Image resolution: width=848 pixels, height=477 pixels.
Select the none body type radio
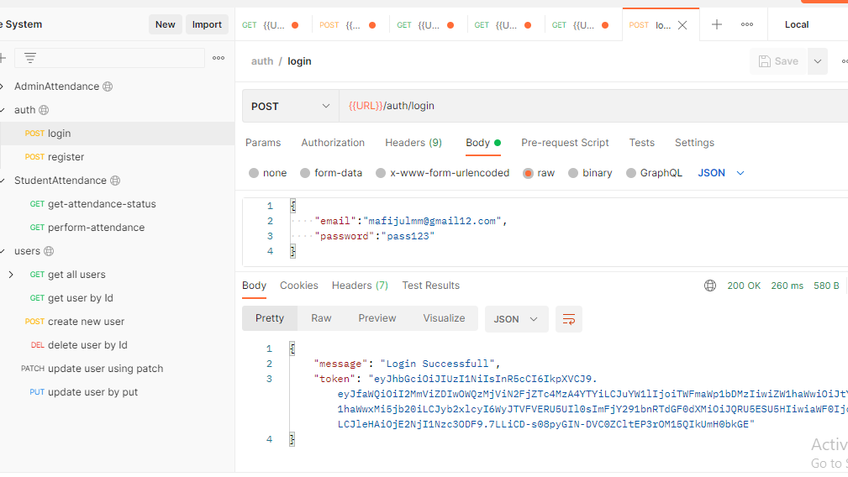(x=254, y=173)
